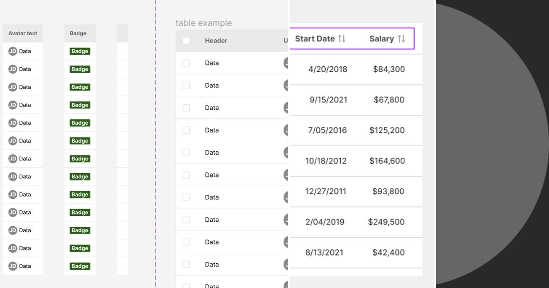Click the last green Badge label
Image resolution: width=549 pixels, height=288 pixels.
tap(80, 266)
